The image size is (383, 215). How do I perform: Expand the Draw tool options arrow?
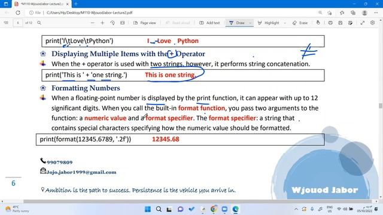tap(250, 23)
